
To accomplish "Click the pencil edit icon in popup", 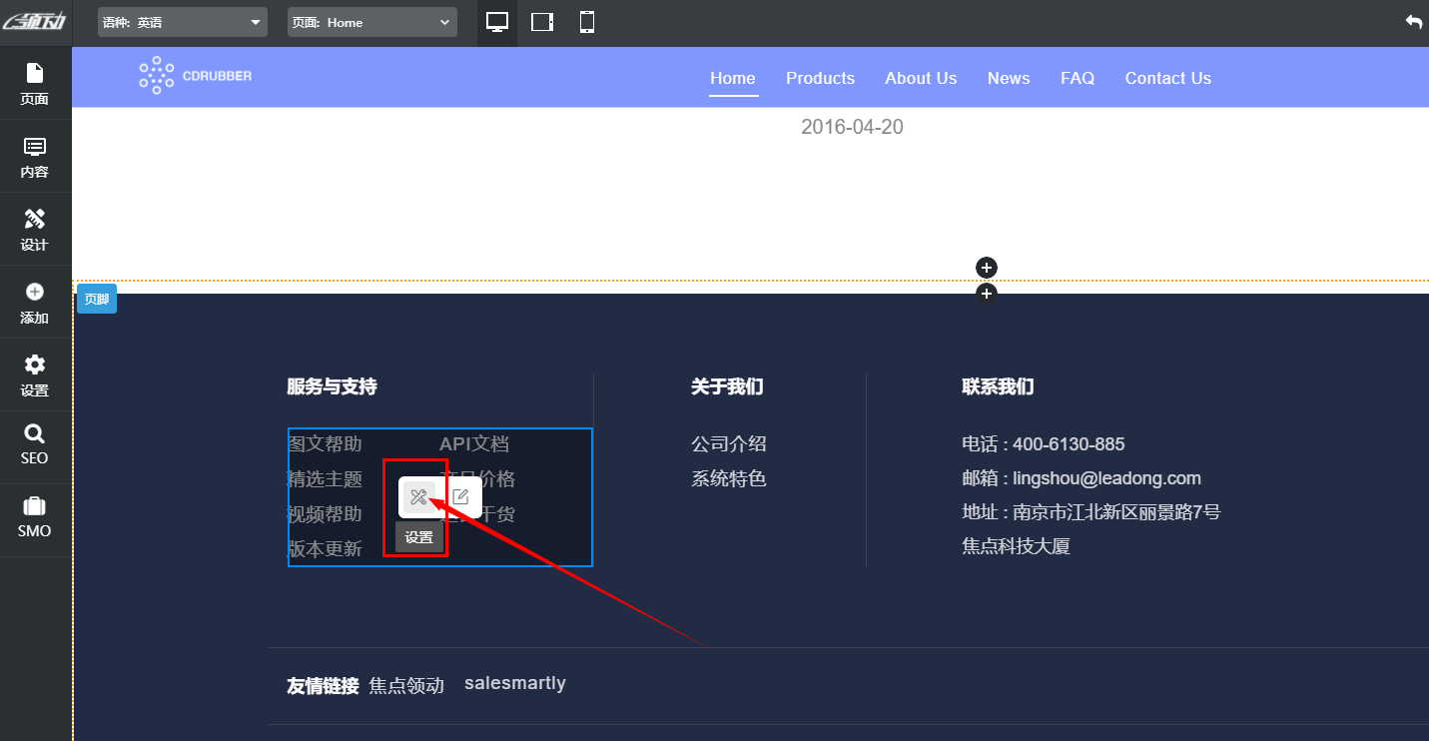I will click(460, 497).
